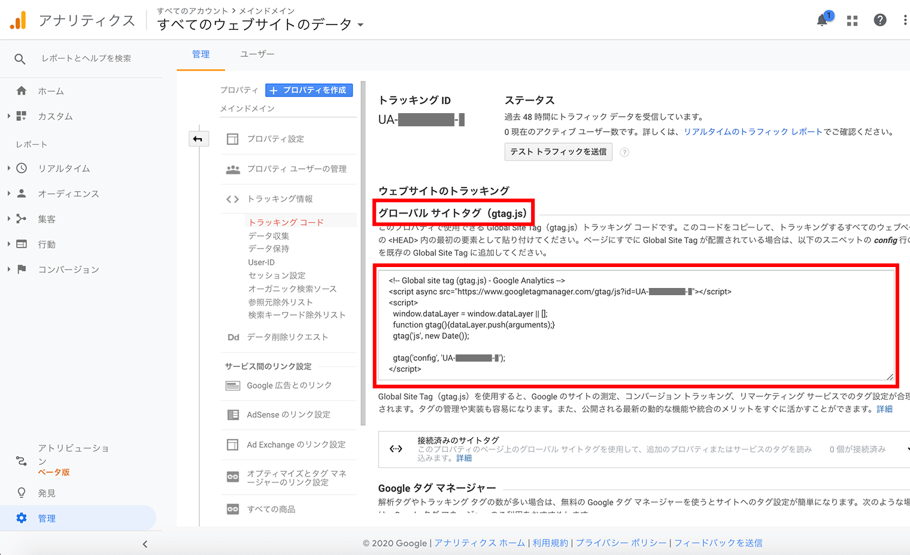The height and width of the screenshot is (555, 910).
Task: Click the textarea resize handle
Action: [x=890, y=377]
